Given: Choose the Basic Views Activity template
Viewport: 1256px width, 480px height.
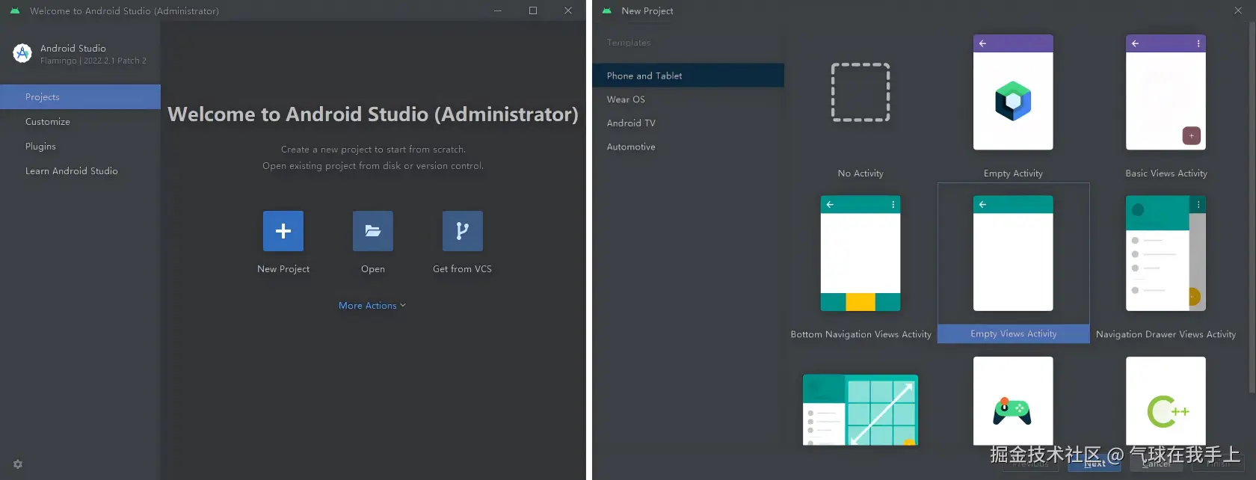Looking at the screenshot, I should point(1166,103).
